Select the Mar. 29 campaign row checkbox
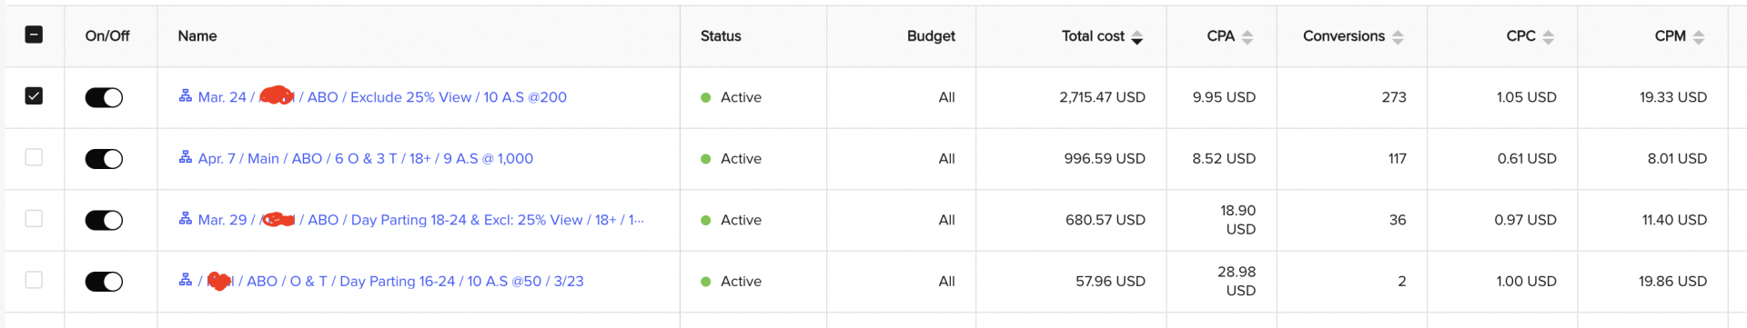This screenshot has width=1747, height=328. (x=34, y=218)
